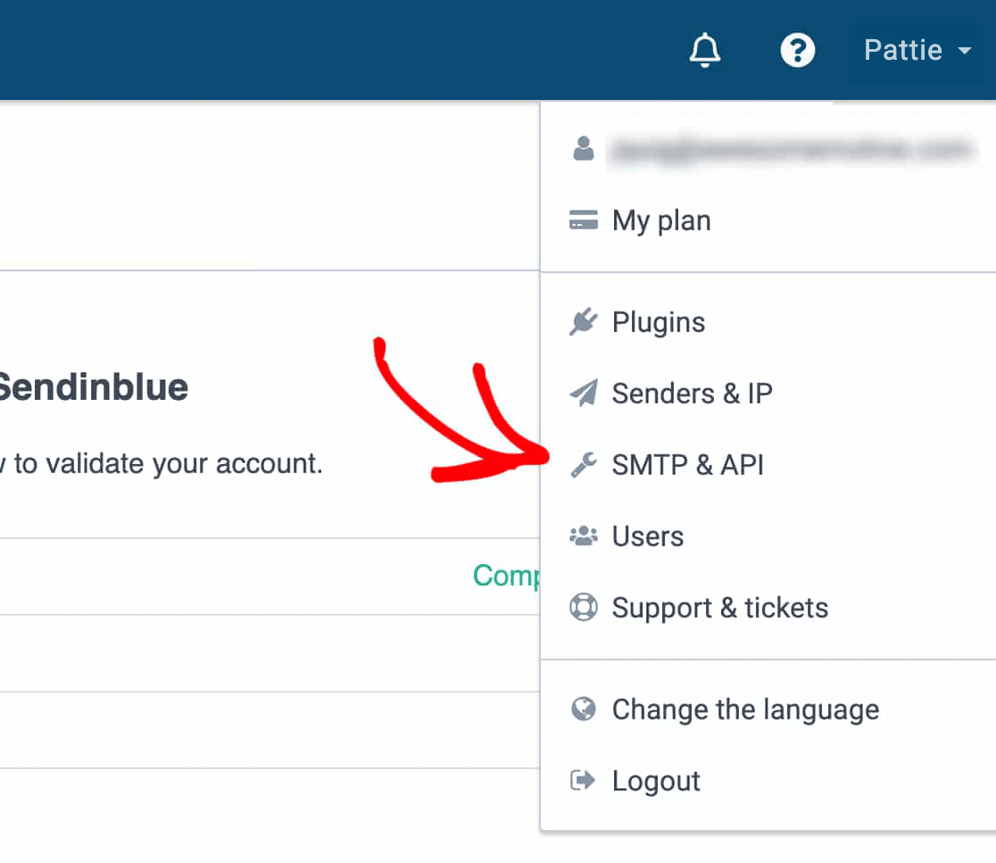Screen dimensions: 996x863
Task: Click the credit card icon beside My plan
Action: (584, 220)
